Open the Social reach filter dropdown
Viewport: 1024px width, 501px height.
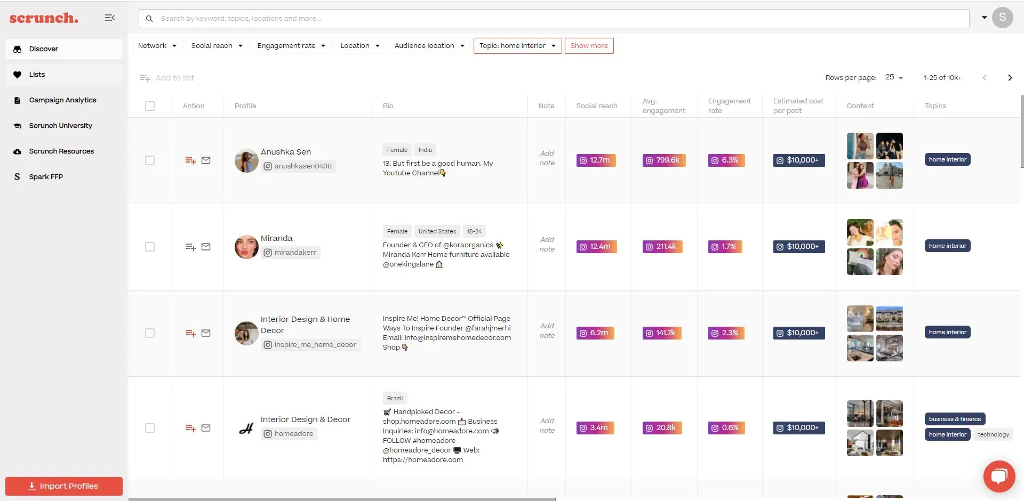pos(217,46)
